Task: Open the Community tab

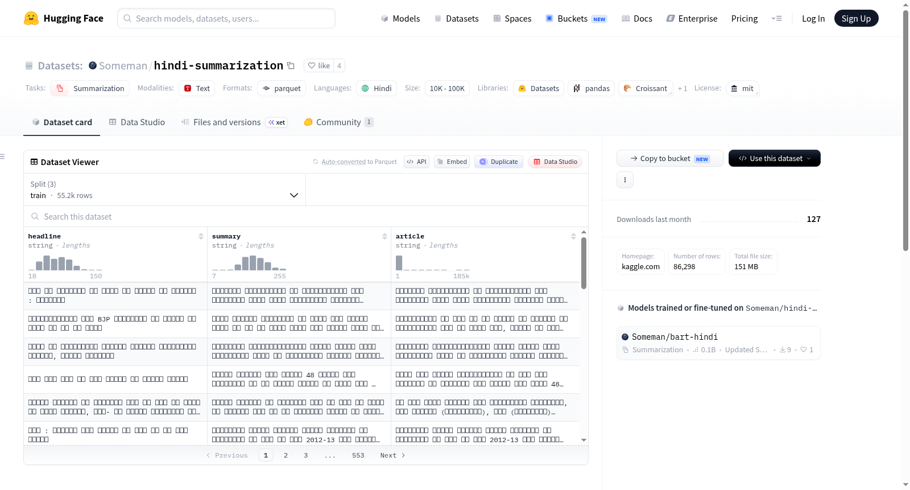Action: point(338,122)
